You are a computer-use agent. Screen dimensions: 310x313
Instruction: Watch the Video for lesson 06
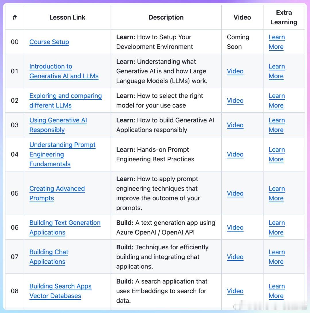coord(235,228)
